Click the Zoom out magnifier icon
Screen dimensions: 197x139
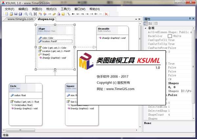click(31, 14)
